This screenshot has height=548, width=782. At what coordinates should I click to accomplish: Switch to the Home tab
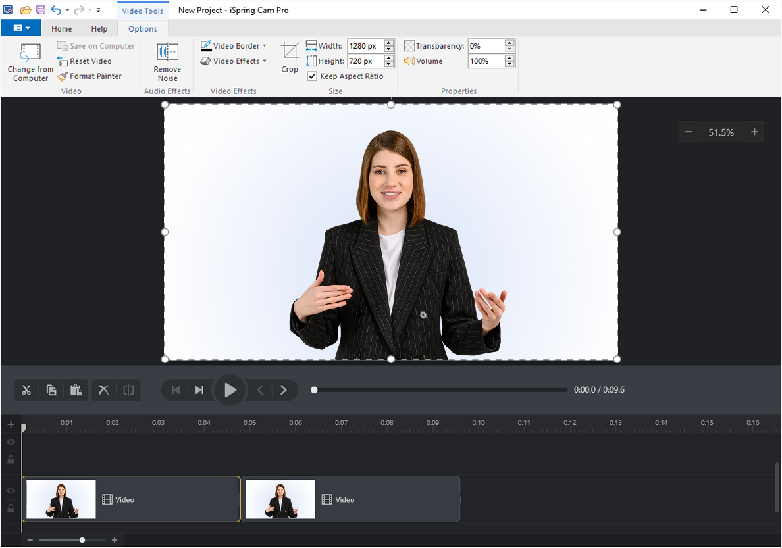point(61,28)
